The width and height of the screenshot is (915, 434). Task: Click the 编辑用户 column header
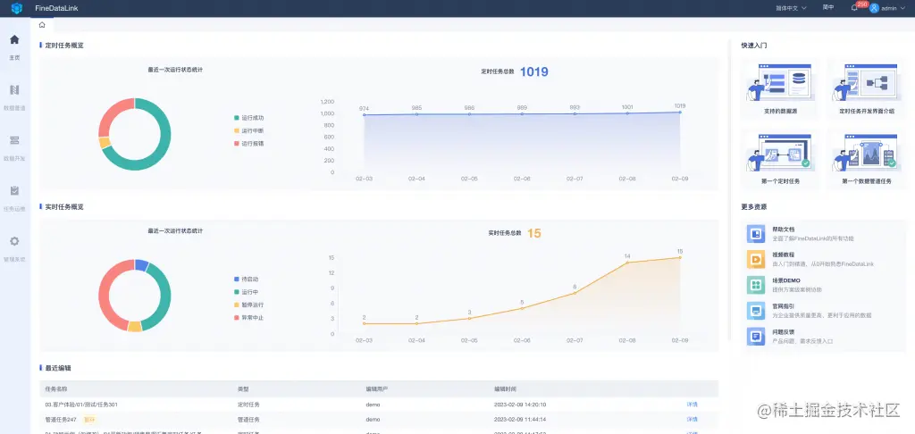[x=377, y=389]
